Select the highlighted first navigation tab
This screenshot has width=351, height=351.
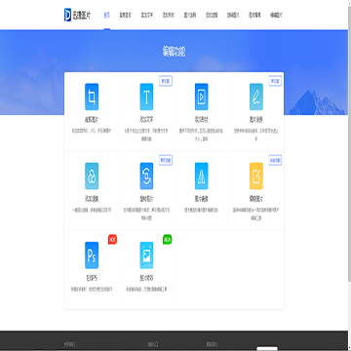point(107,16)
